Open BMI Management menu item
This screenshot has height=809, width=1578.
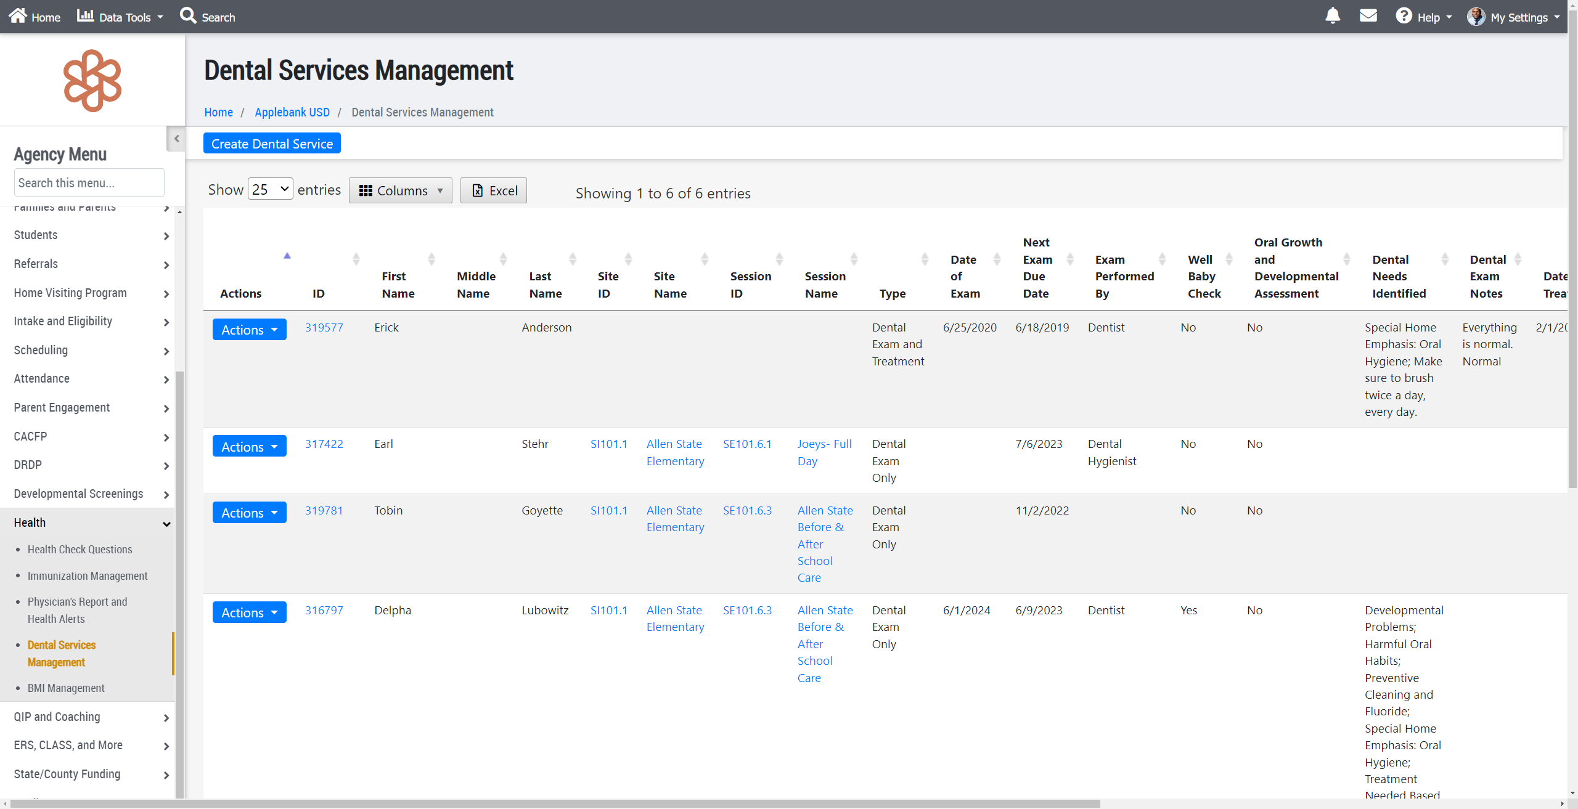tap(66, 688)
